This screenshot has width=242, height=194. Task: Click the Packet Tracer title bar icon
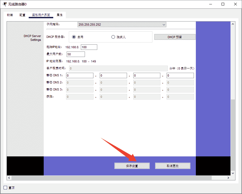[x=5, y=4]
